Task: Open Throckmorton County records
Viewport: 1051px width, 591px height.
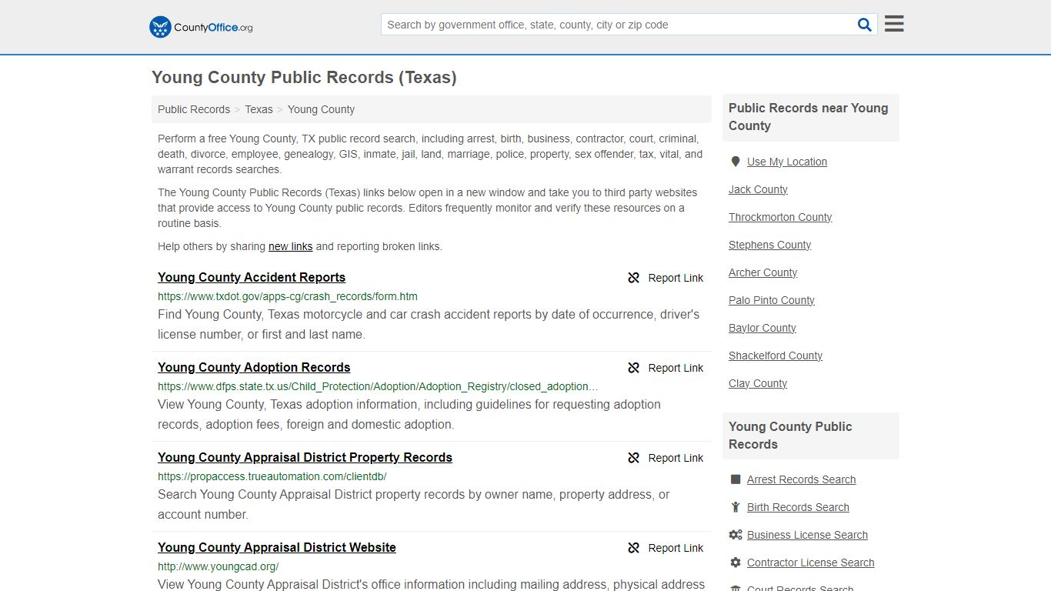Action: (x=780, y=217)
